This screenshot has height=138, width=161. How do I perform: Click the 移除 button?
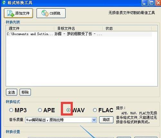coord(25,92)
